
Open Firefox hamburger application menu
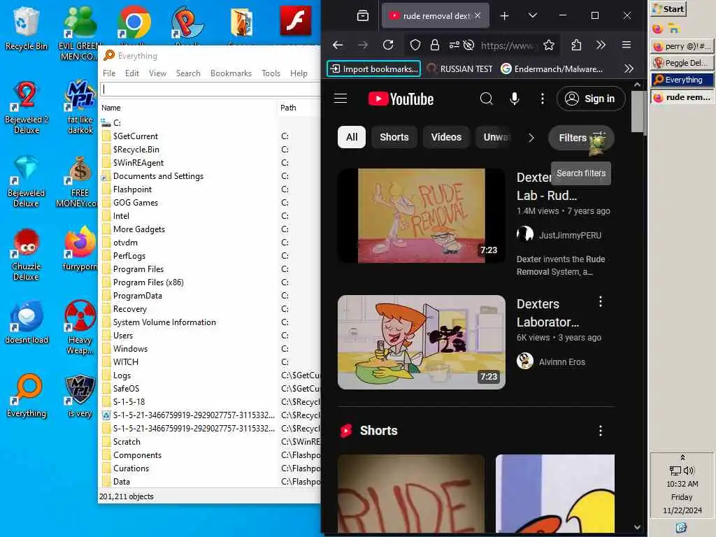[x=626, y=45]
